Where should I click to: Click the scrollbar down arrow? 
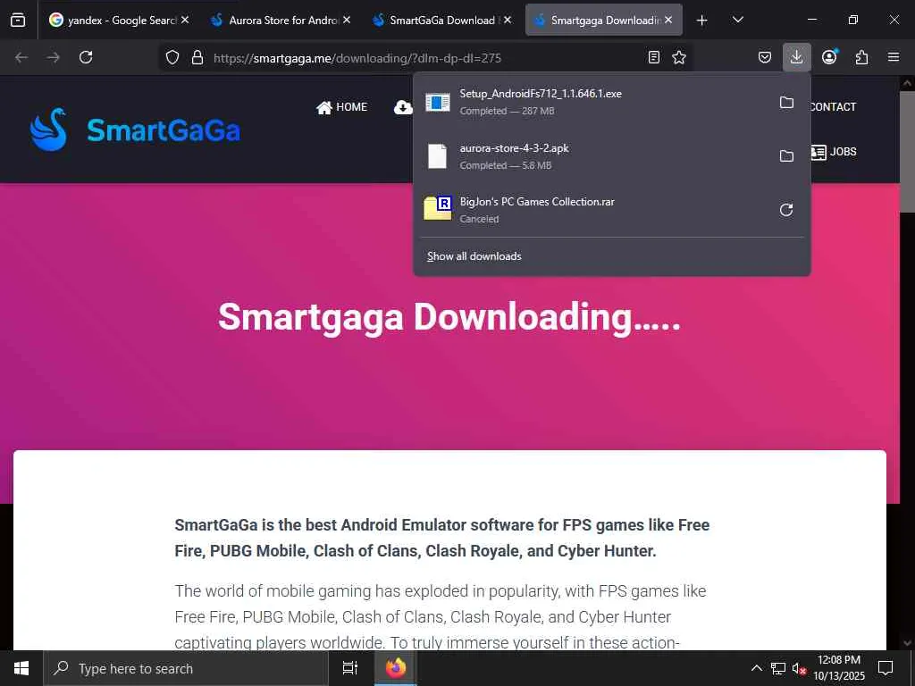[x=906, y=643]
